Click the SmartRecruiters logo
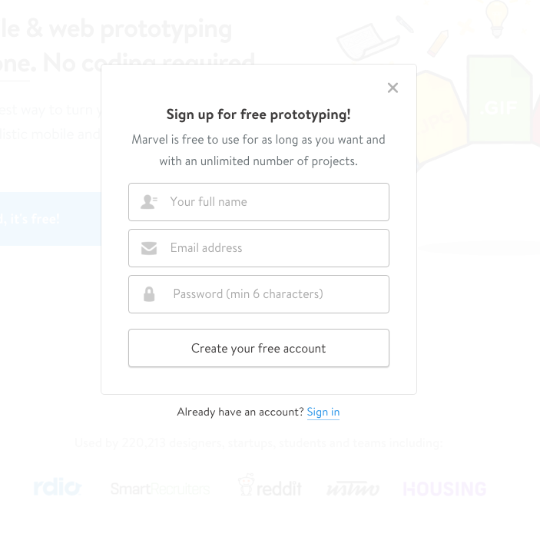The width and height of the screenshot is (540, 540). (159, 489)
